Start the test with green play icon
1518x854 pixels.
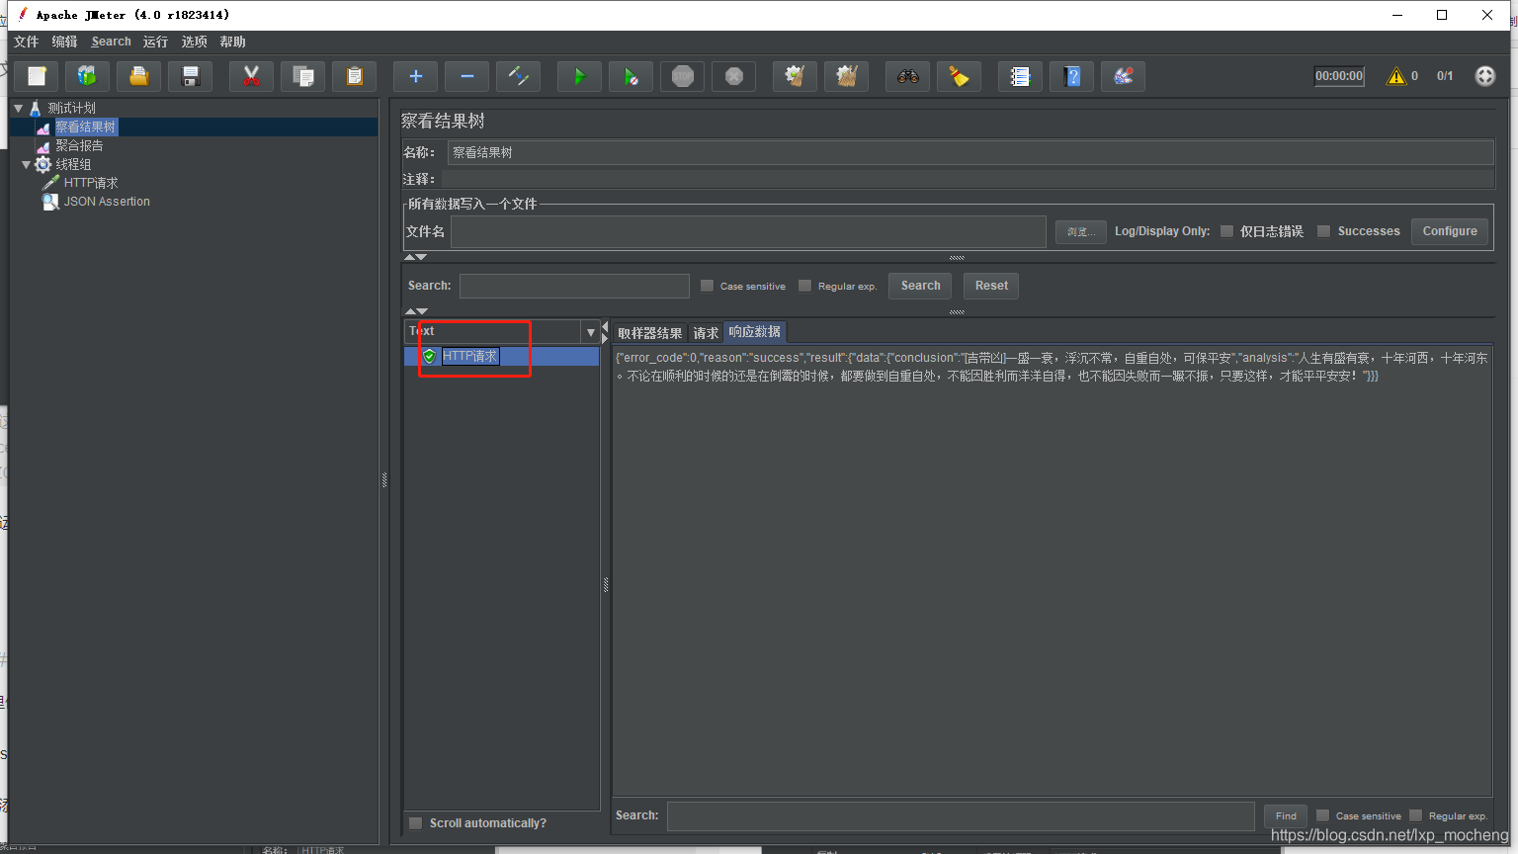pos(579,76)
